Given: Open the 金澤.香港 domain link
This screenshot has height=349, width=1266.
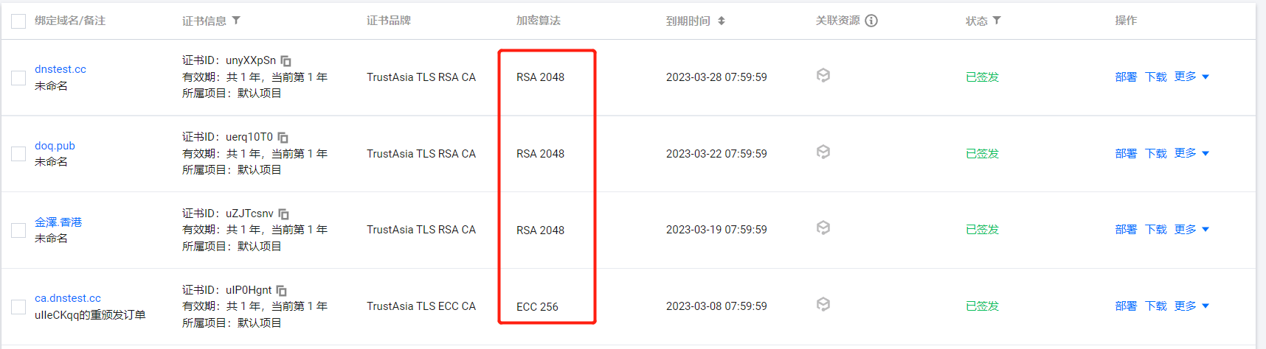Looking at the screenshot, I should [x=58, y=222].
